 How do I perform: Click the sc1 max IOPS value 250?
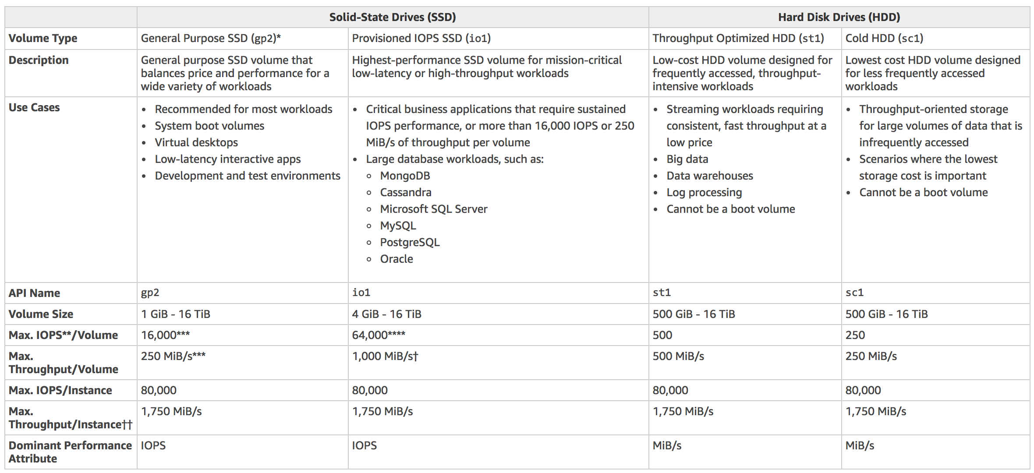(x=855, y=335)
